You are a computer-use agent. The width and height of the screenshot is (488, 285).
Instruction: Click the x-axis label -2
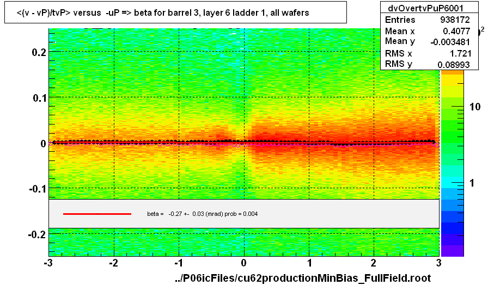click(114, 263)
